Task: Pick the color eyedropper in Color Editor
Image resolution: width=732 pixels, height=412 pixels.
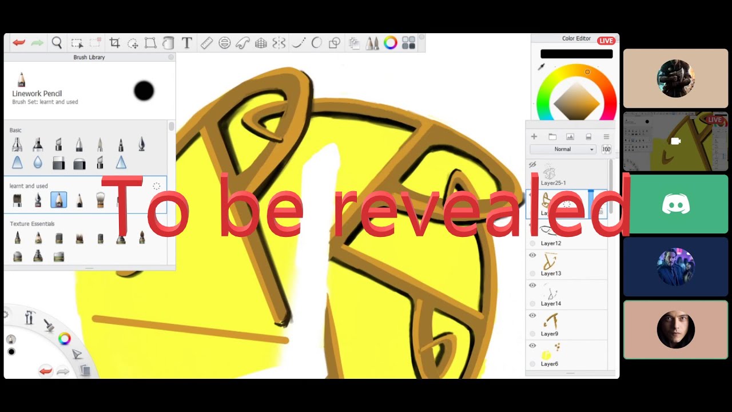Action: [x=541, y=68]
